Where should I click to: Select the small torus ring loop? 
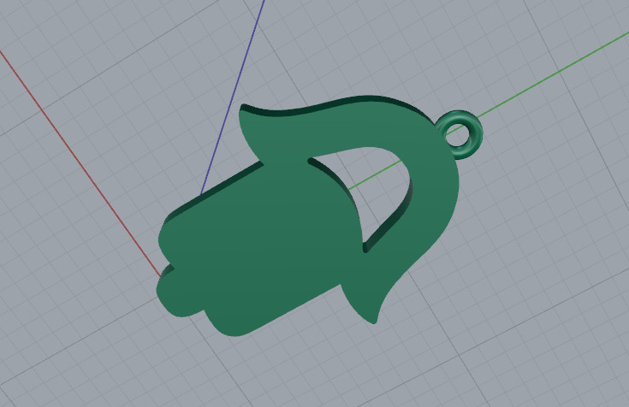(459, 134)
